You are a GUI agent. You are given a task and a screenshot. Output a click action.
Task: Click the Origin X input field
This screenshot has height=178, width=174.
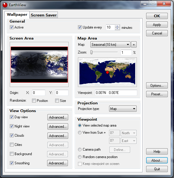click(x=39, y=93)
